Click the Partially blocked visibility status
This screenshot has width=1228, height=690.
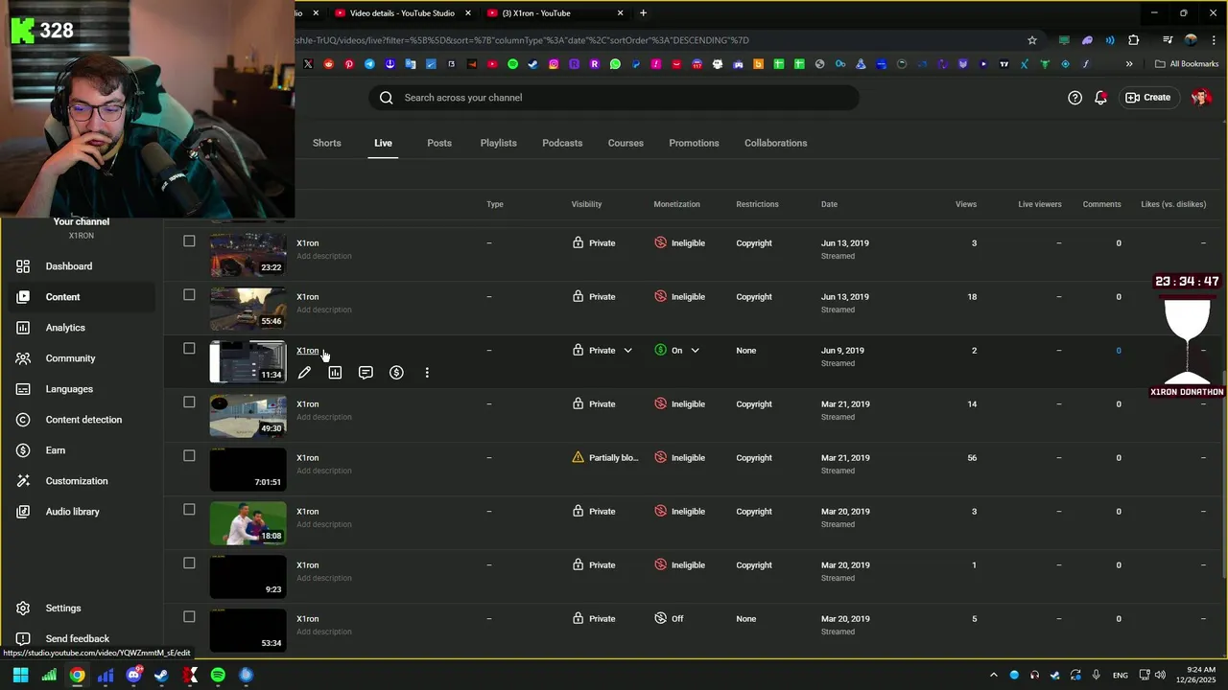point(605,458)
